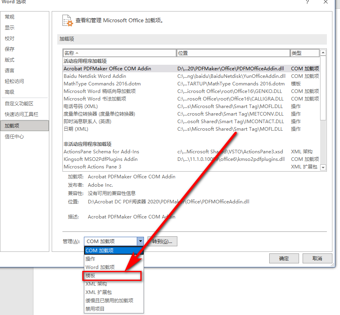Viewport: 340px width, 315px height.
Task: Open the 高级 options page
Action: coord(10,92)
